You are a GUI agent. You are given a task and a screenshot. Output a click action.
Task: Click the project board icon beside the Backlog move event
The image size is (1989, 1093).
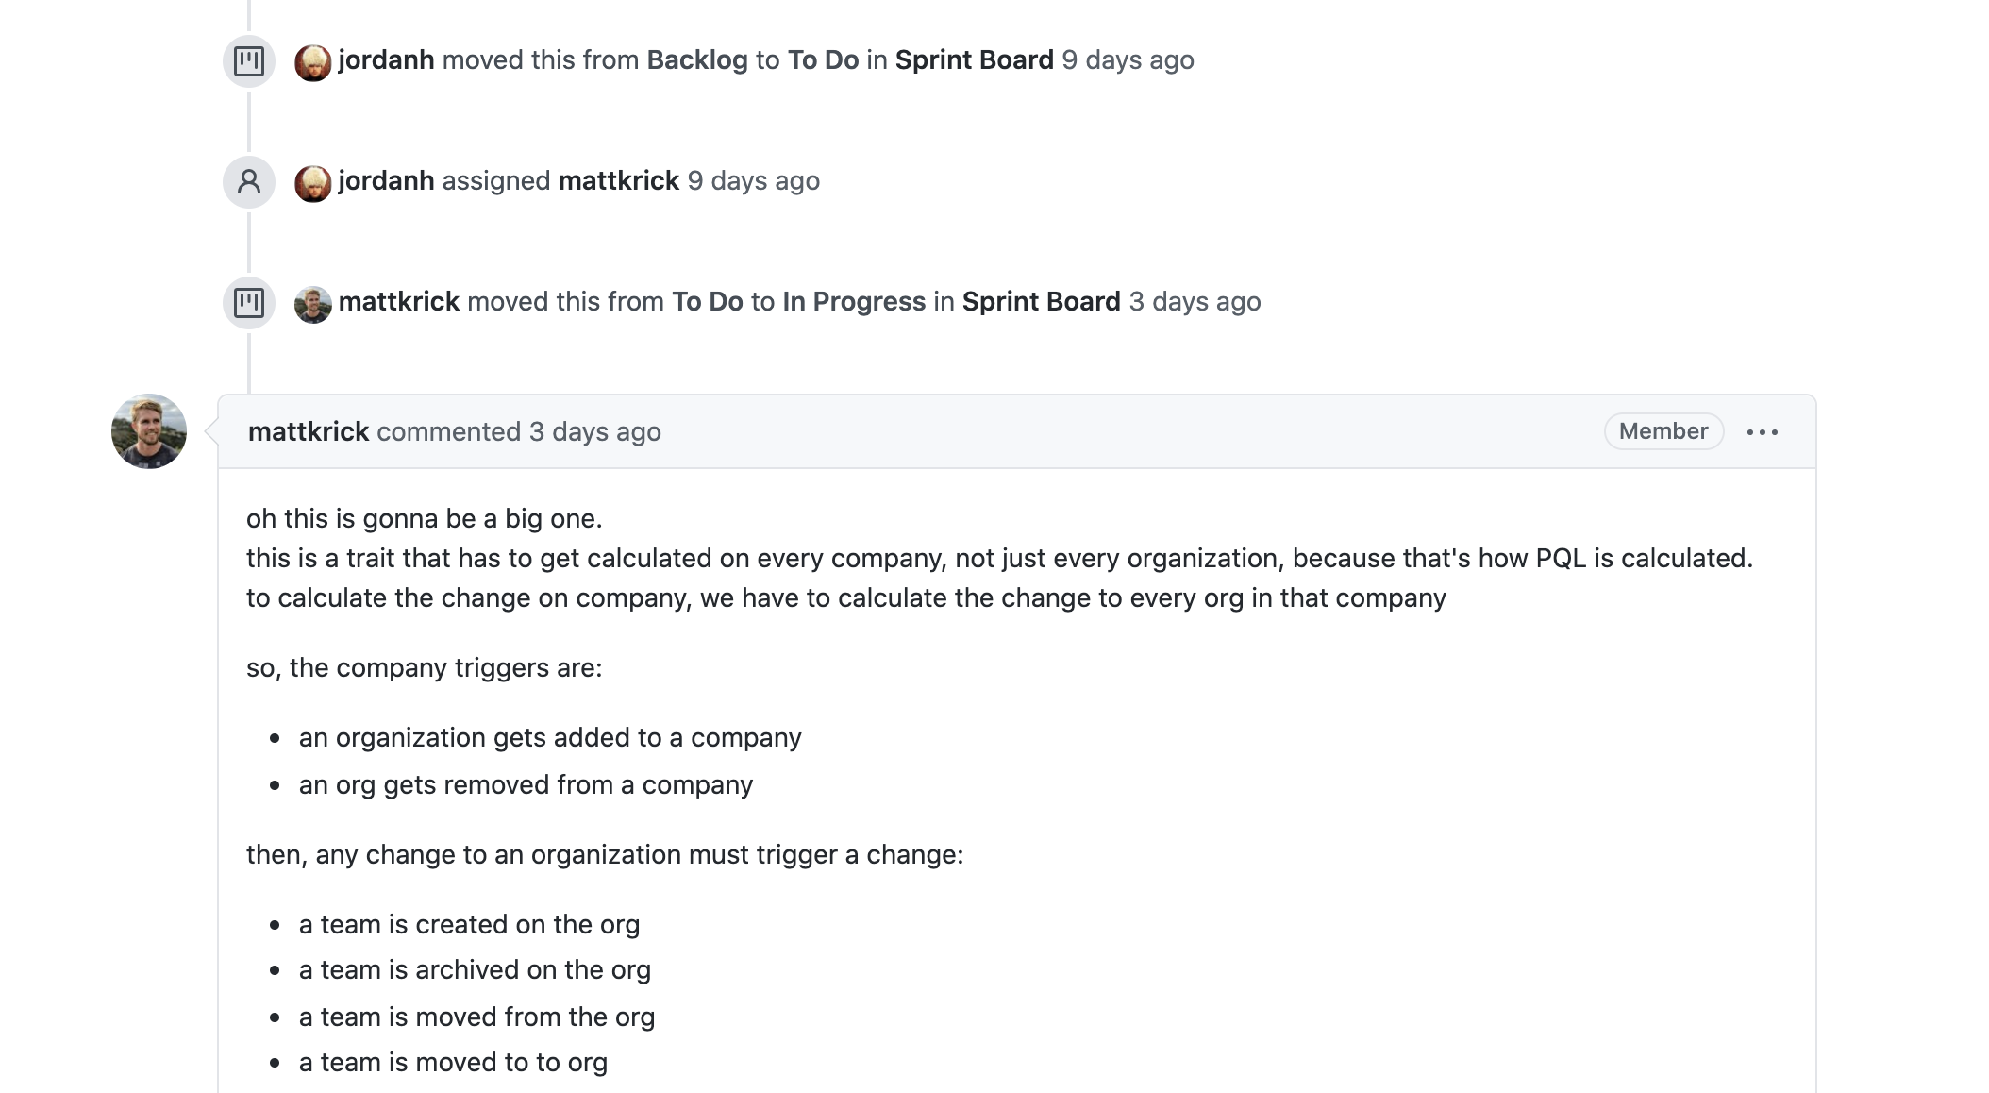pyautogui.click(x=249, y=59)
